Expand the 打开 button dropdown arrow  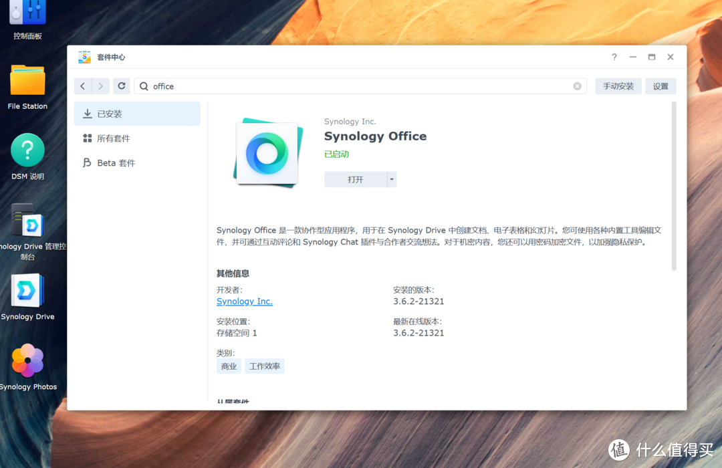click(x=392, y=180)
